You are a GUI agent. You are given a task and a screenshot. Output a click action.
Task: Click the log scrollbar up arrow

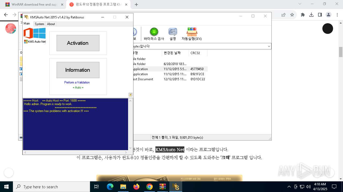(131, 101)
